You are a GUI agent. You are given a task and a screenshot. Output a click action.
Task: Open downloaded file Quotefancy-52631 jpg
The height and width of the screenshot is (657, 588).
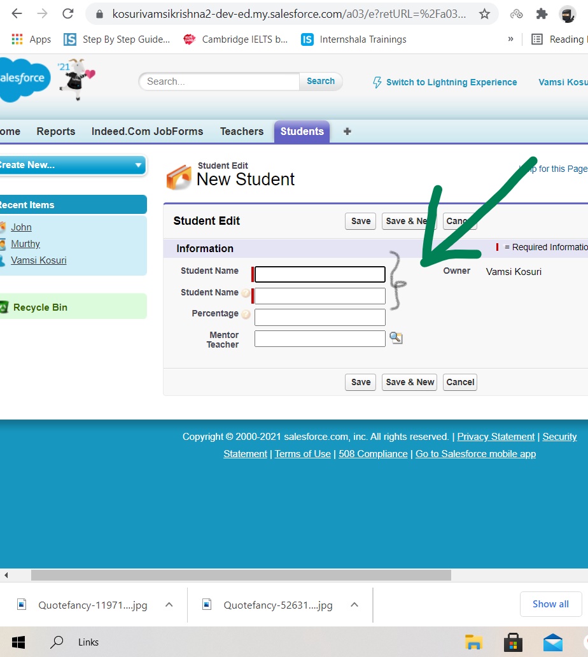pyautogui.click(x=268, y=605)
